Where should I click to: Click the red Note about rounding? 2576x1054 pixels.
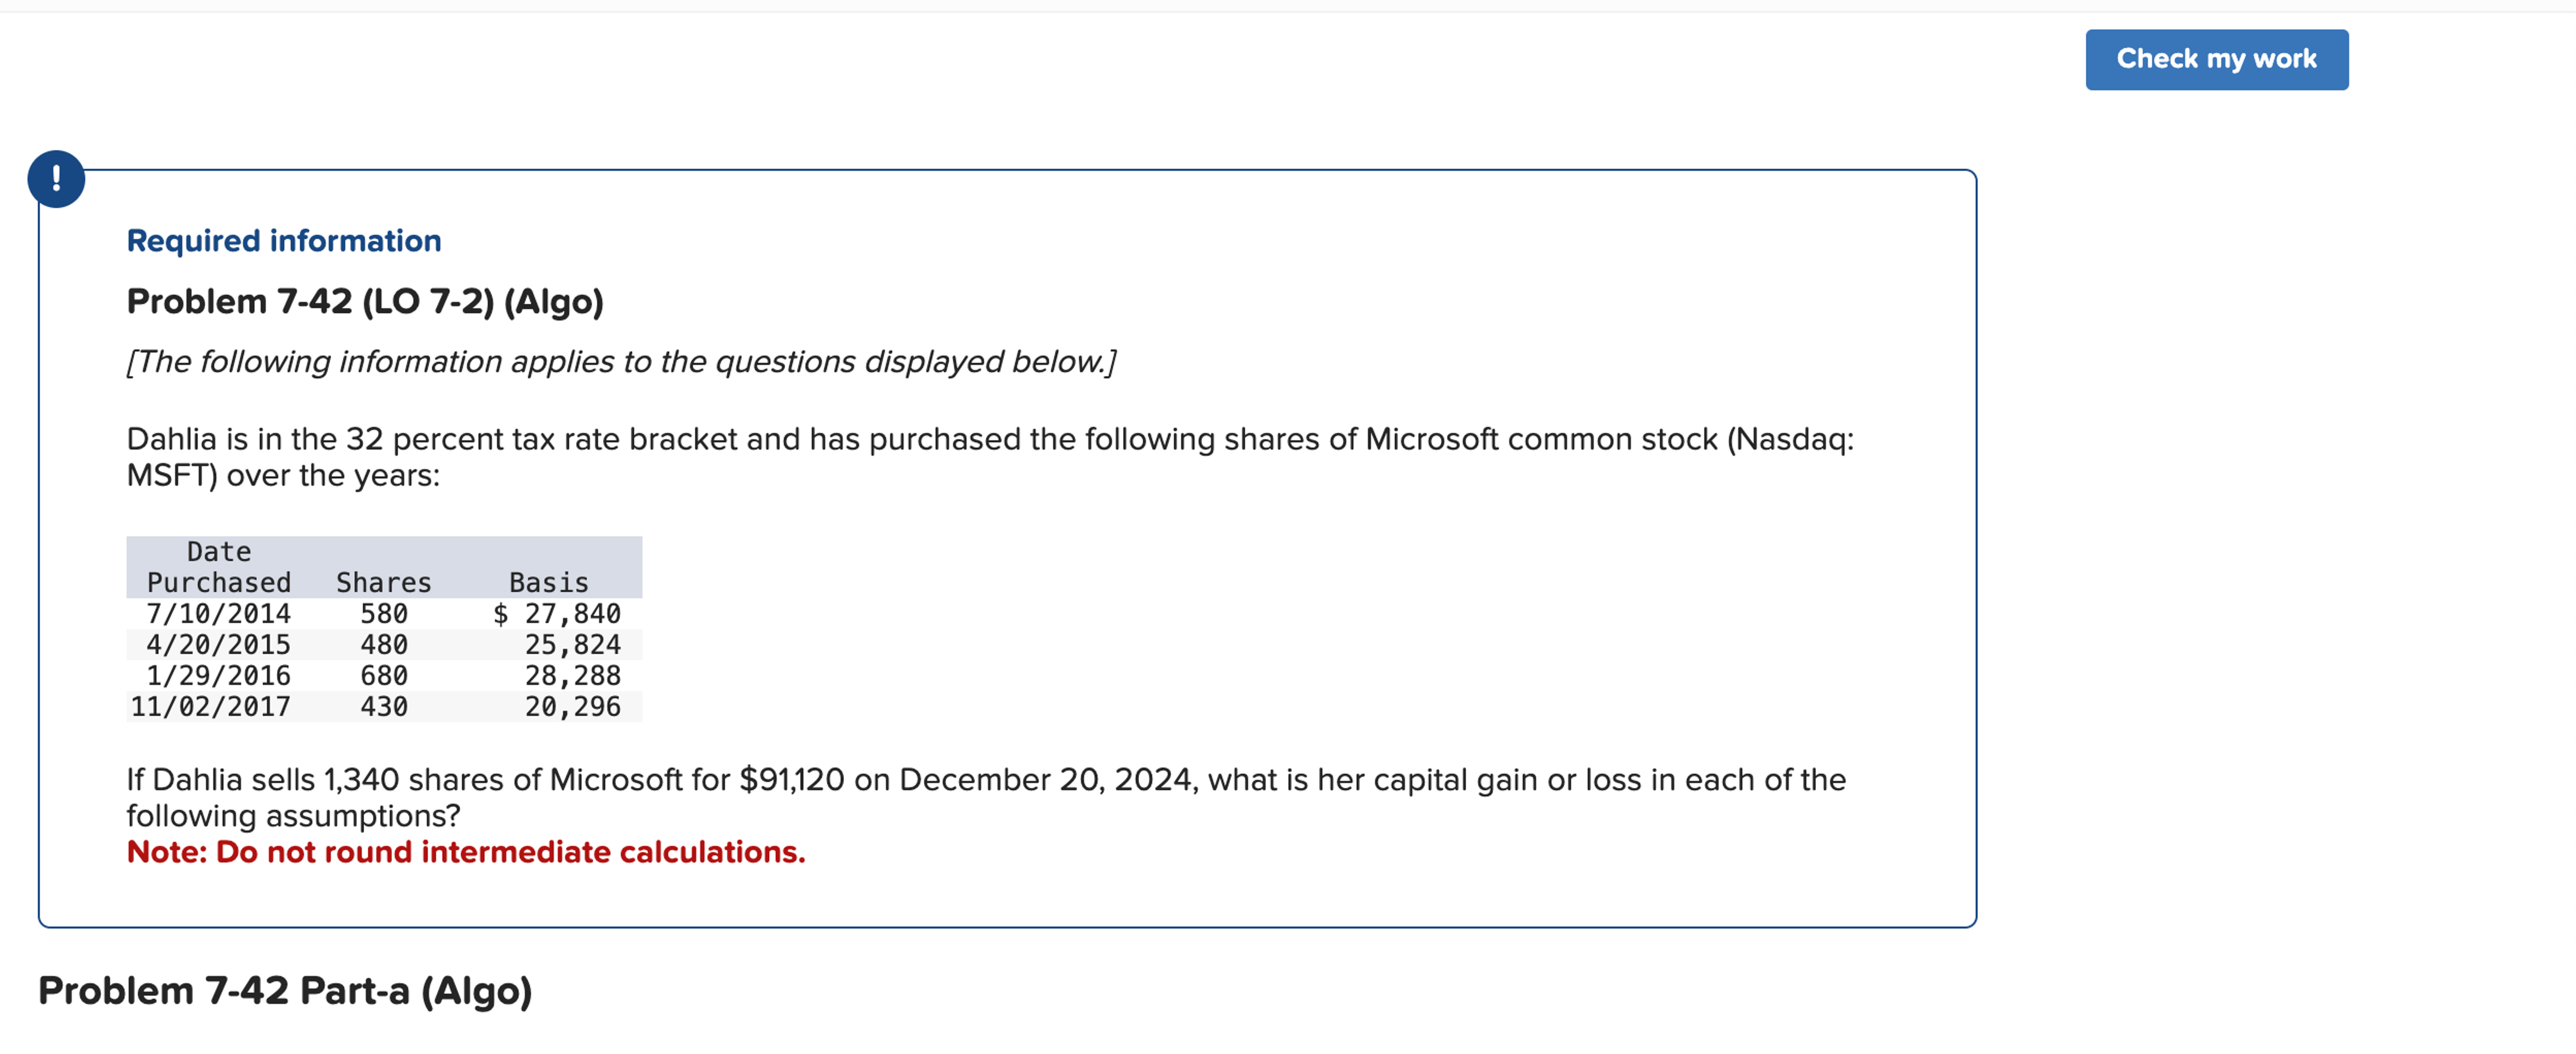466,852
